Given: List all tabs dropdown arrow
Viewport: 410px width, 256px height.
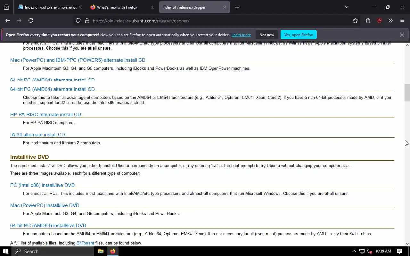Looking at the screenshot, I should [346, 7].
